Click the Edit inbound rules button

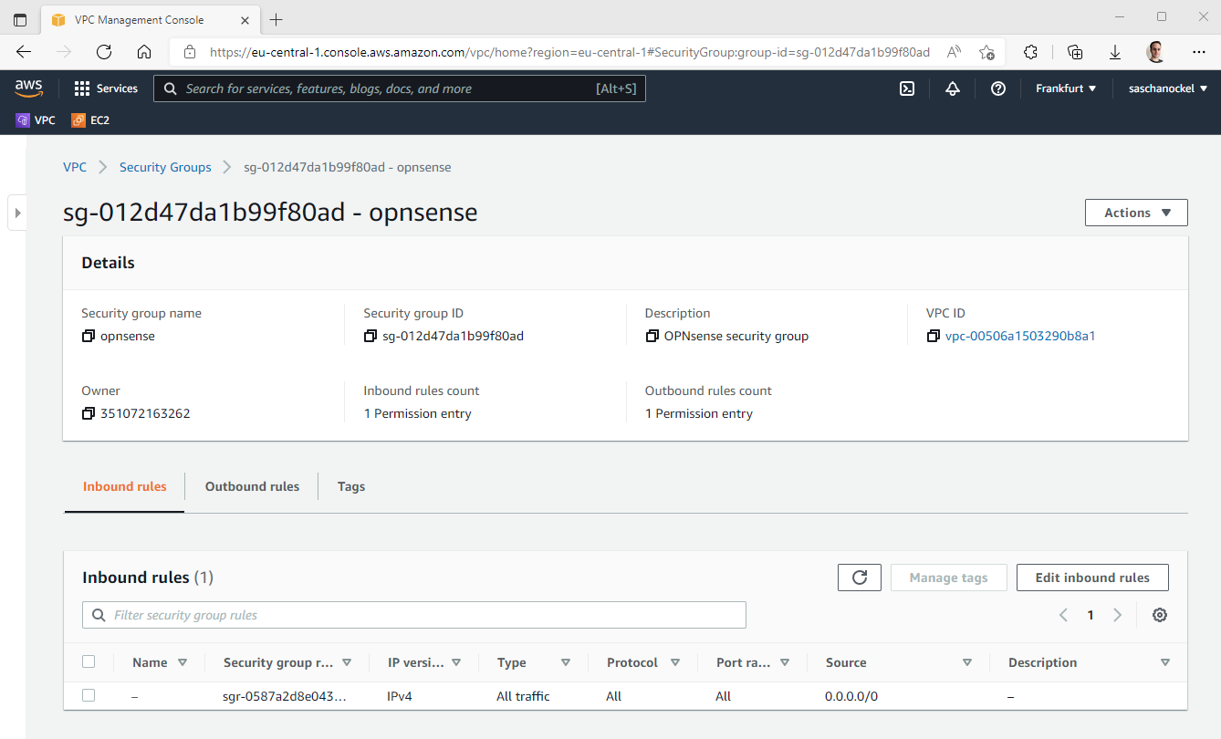[x=1092, y=578]
